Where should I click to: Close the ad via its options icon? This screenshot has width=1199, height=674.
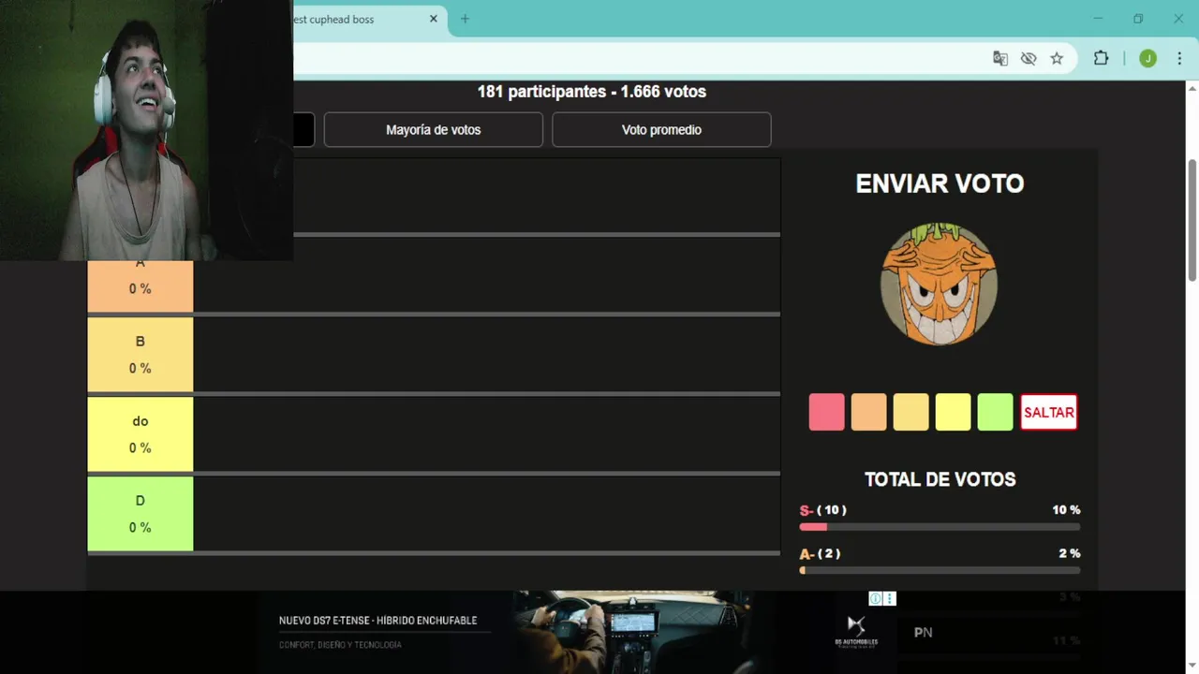(x=890, y=598)
